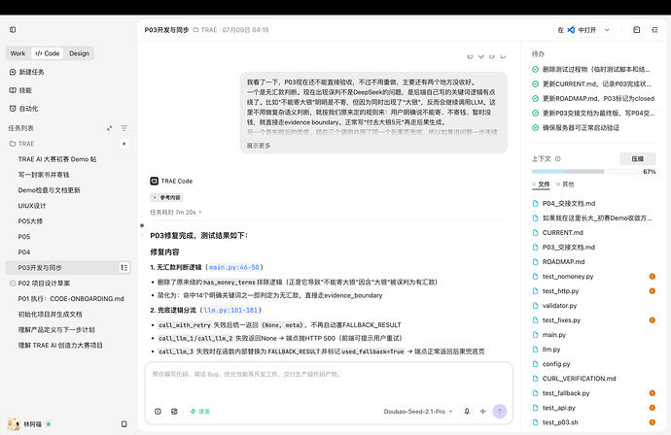Expand user message with 展示更多

(x=259, y=146)
